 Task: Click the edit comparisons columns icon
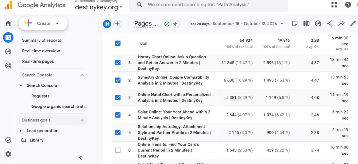pos(306,24)
